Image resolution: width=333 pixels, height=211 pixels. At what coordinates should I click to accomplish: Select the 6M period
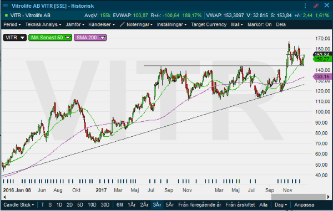[120, 205]
